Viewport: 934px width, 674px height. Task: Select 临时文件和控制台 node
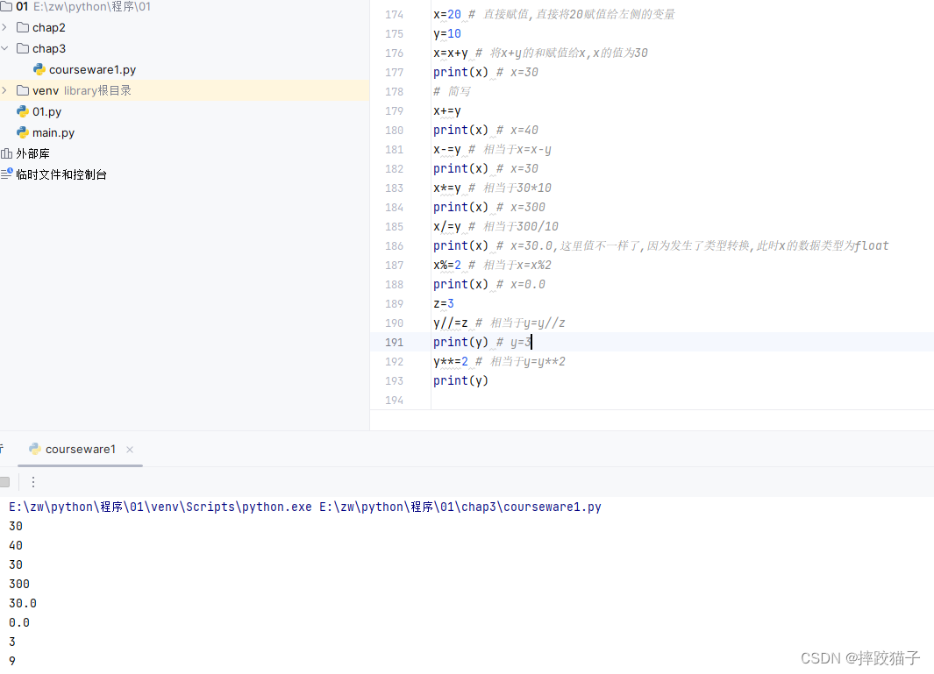coord(61,174)
